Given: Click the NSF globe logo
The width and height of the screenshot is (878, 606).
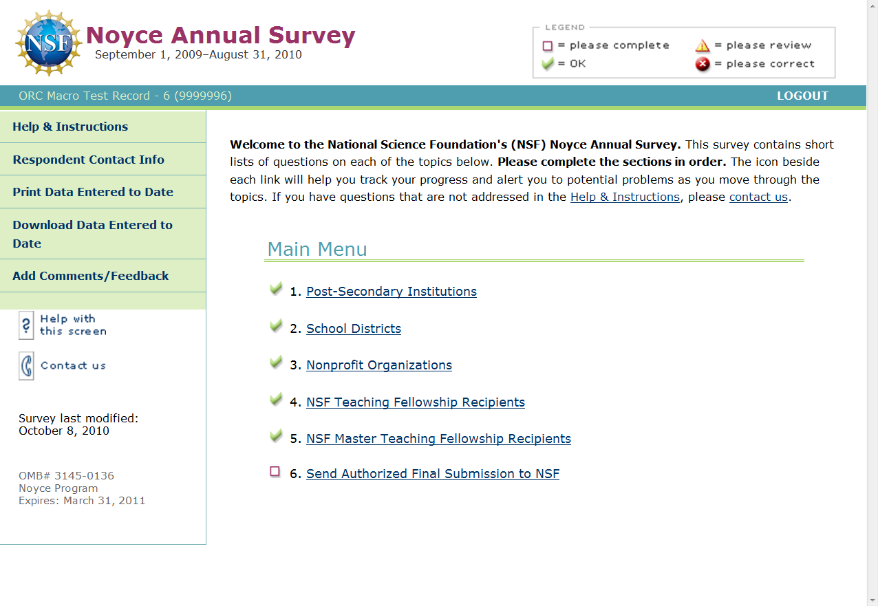Looking at the screenshot, I should 48,43.
